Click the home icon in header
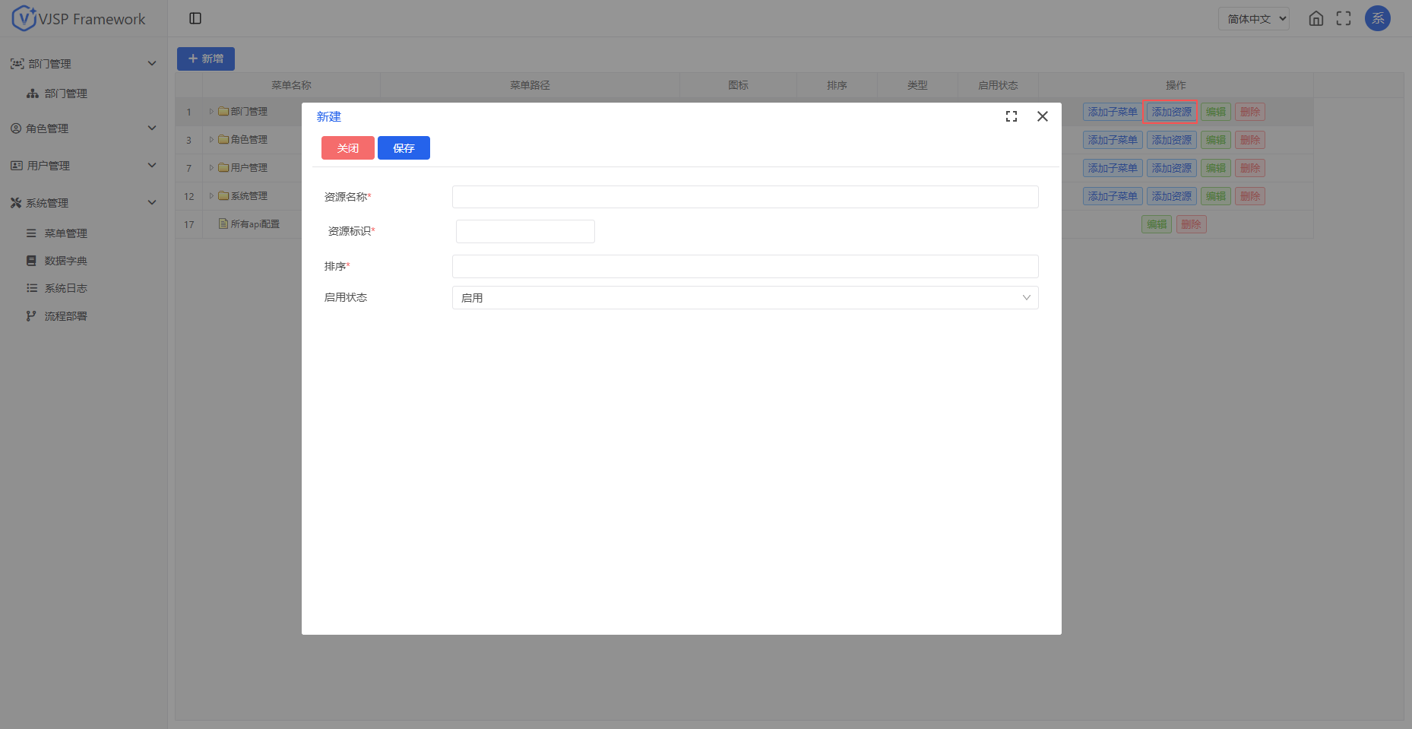Viewport: 1412px width, 729px height. (x=1315, y=18)
